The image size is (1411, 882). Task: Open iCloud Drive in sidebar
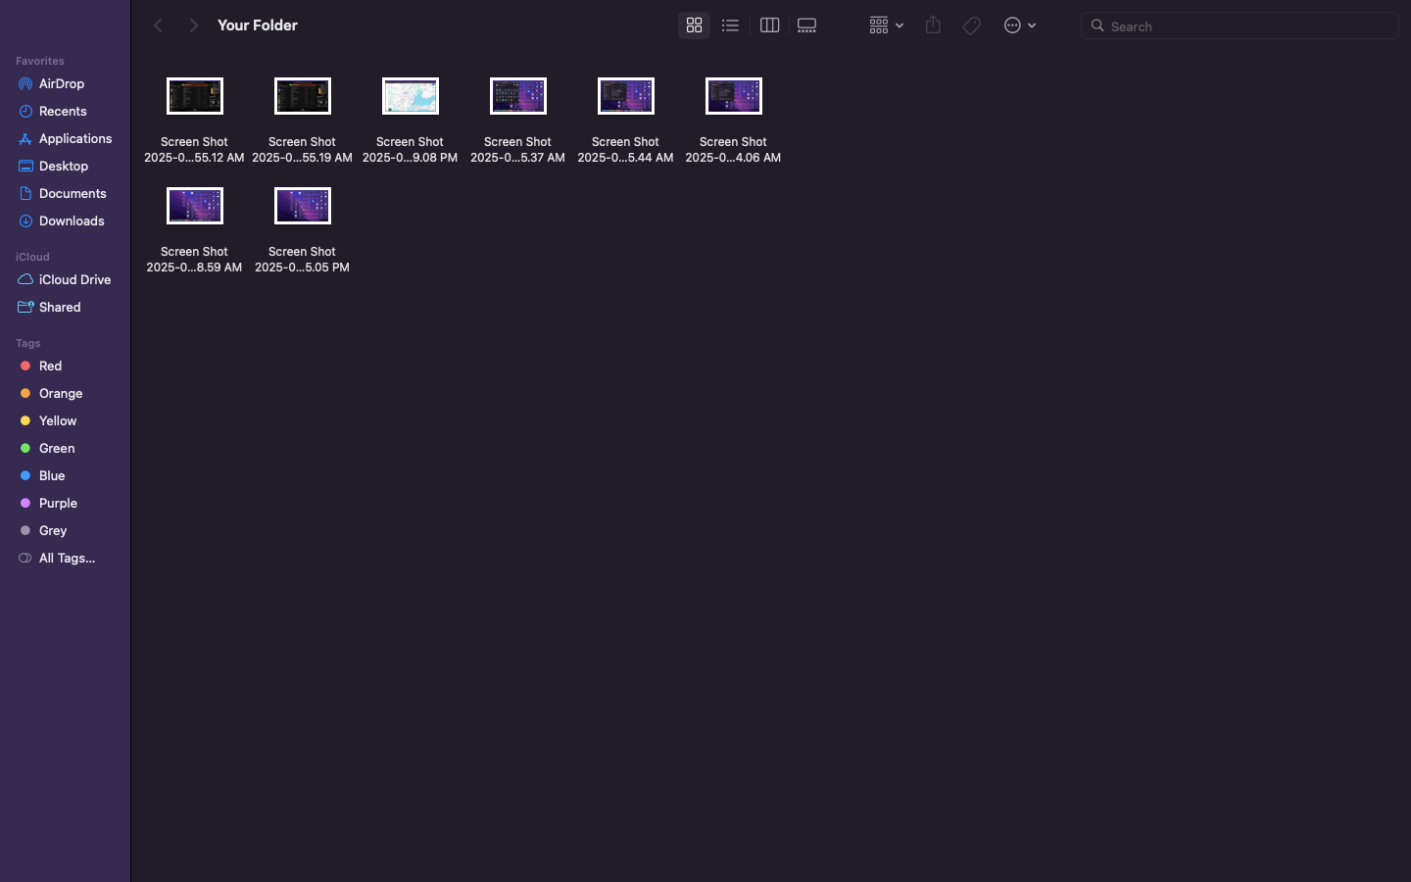coord(73,280)
